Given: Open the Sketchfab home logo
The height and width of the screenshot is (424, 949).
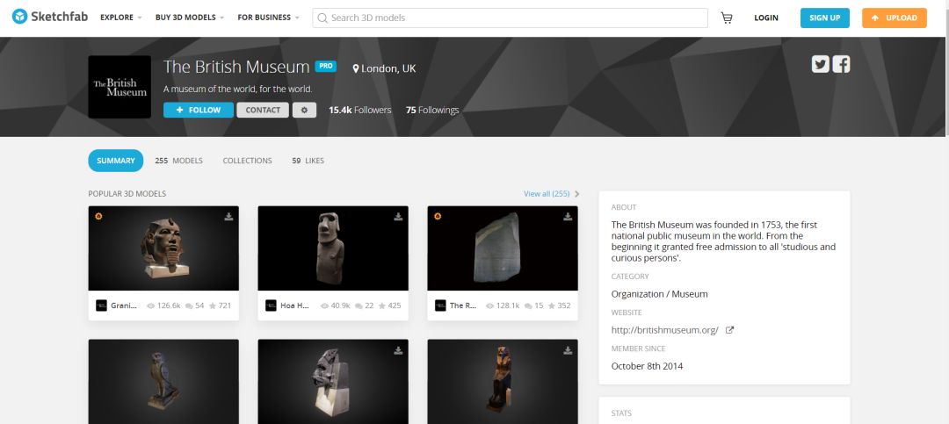Looking at the screenshot, I should pos(50,17).
